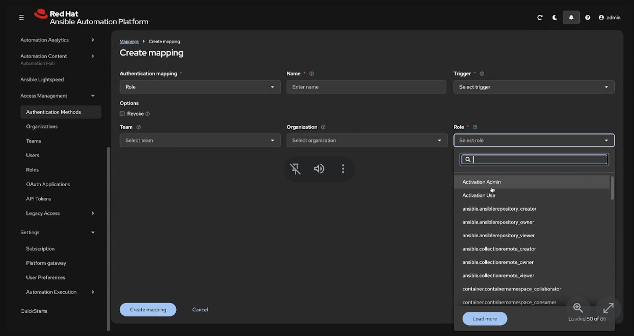Show help for the Name field
This screenshot has width=634, height=336.
coord(312,74)
